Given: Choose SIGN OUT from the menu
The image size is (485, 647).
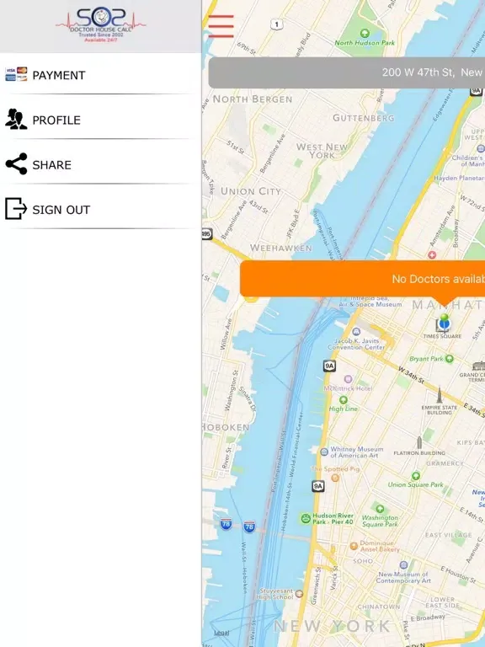Looking at the screenshot, I should click(101, 210).
